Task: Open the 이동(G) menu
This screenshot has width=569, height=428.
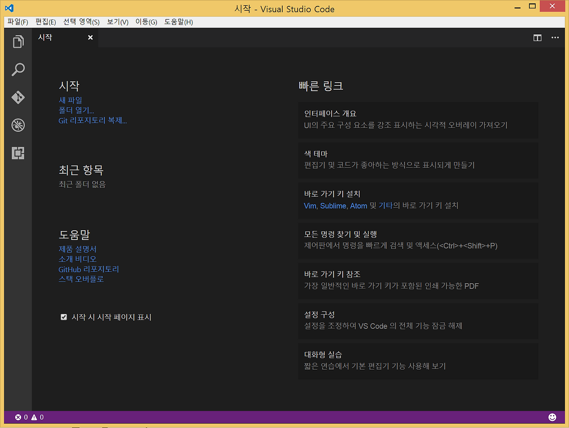Action: point(146,22)
